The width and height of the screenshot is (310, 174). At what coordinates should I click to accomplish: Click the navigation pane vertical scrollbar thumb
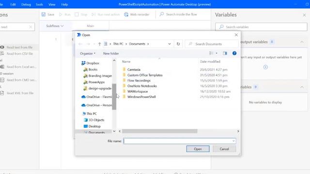tap(114, 97)
